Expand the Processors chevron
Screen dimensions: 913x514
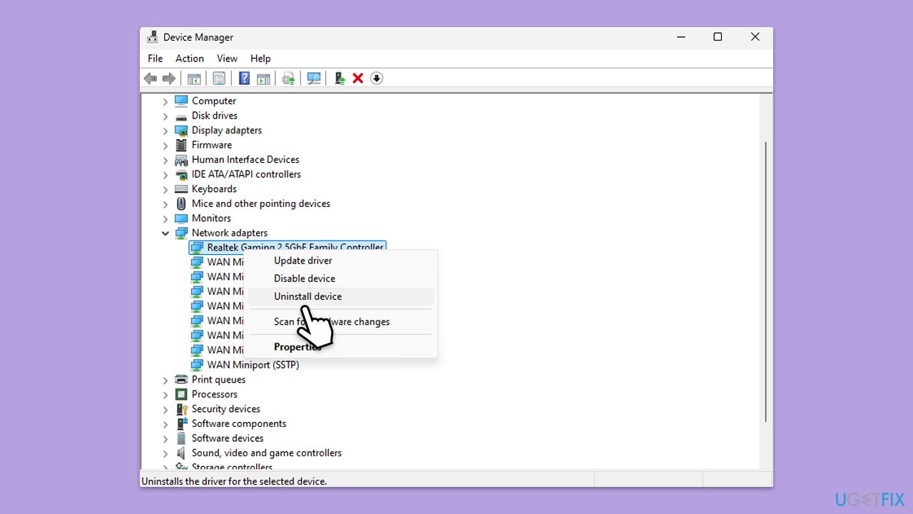165,395
